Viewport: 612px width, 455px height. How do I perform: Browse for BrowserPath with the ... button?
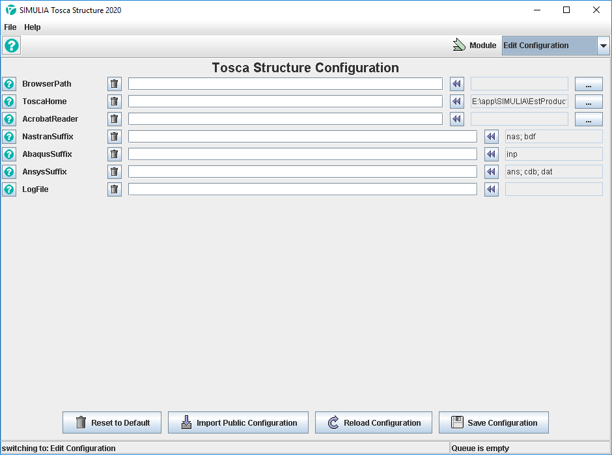click(589, 84)
